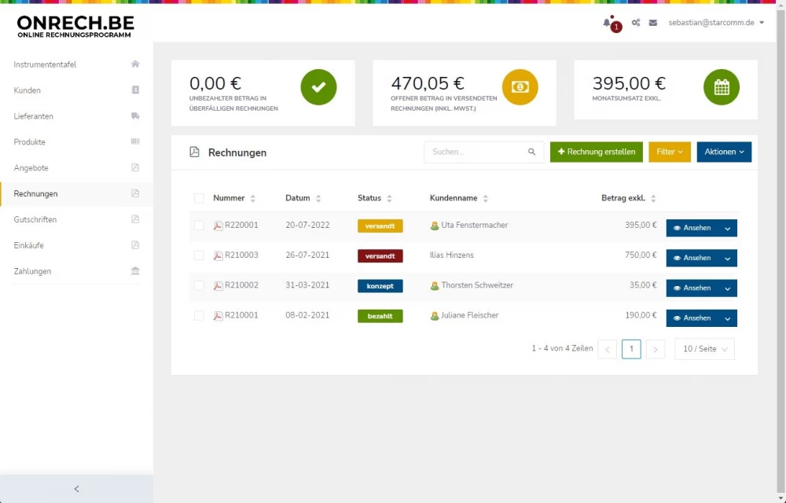Click into the Suchen search field
Screen dimensions: 786x503
pos(476,152)
